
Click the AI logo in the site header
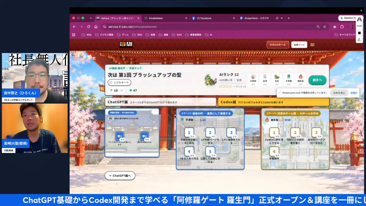point(126,44)
